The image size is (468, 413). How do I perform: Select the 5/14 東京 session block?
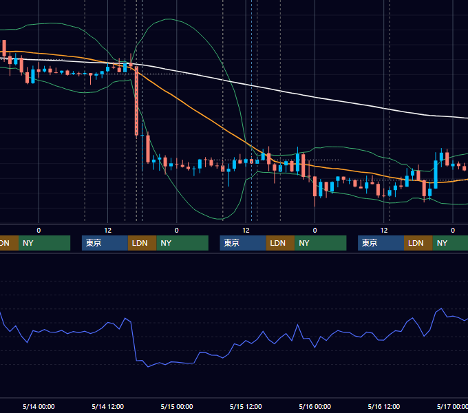[x=105, y=243]
